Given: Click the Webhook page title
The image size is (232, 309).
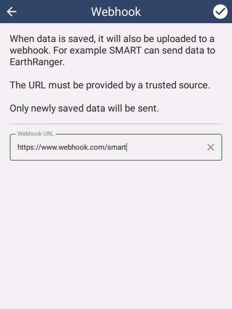Looking at the screenshot, I should (x=116, y=12).
